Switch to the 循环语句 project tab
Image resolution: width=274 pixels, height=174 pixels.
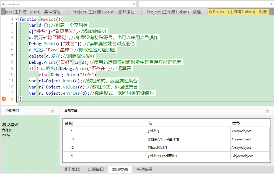click(104, 12)
